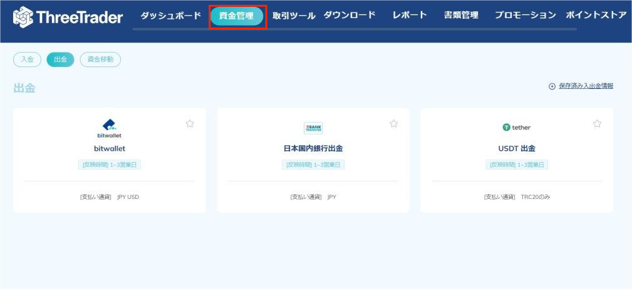Favorite the bitwallet card star
Screen dimensions: 632x289
point(189,124)
